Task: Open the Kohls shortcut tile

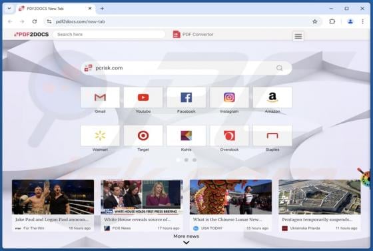Action: click(186, 136)
